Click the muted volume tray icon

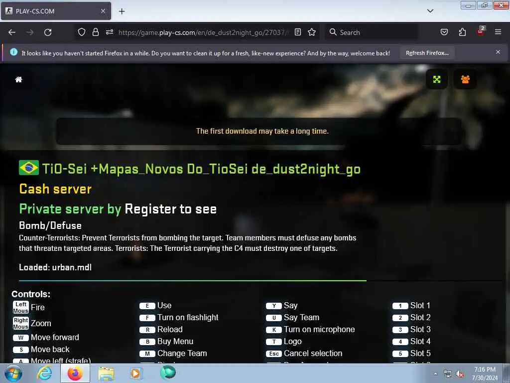(460, 374)
